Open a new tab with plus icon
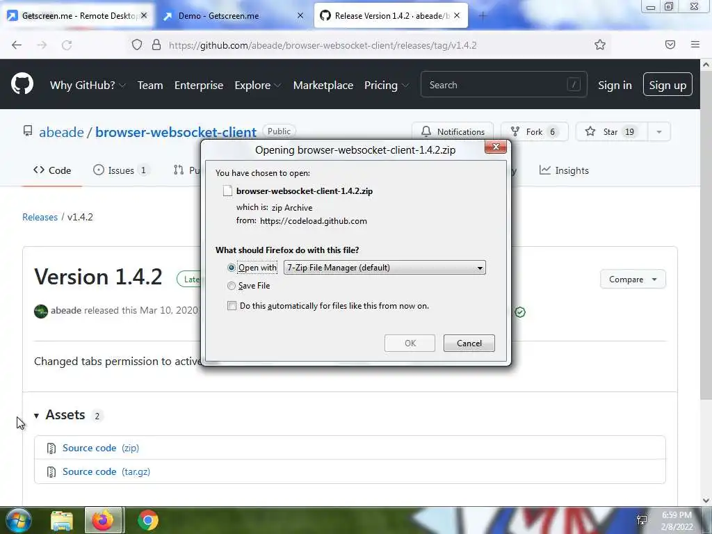Viewport: 712px width, 534px height. tap(483, 16)
